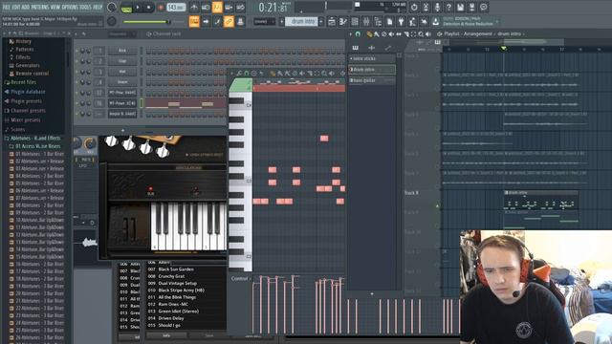Open the Playlist window icon
612x344 pixels.
click(332, 21)
